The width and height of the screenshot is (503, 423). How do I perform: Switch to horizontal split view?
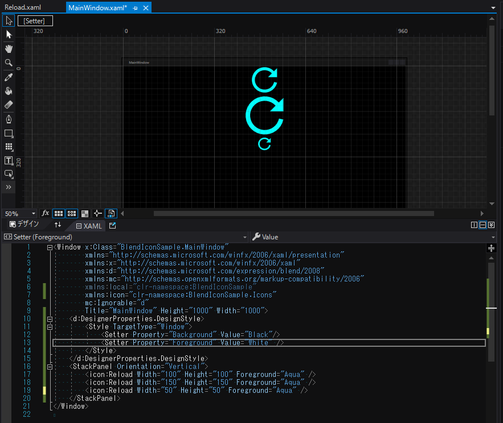click(x=482, y=225)
